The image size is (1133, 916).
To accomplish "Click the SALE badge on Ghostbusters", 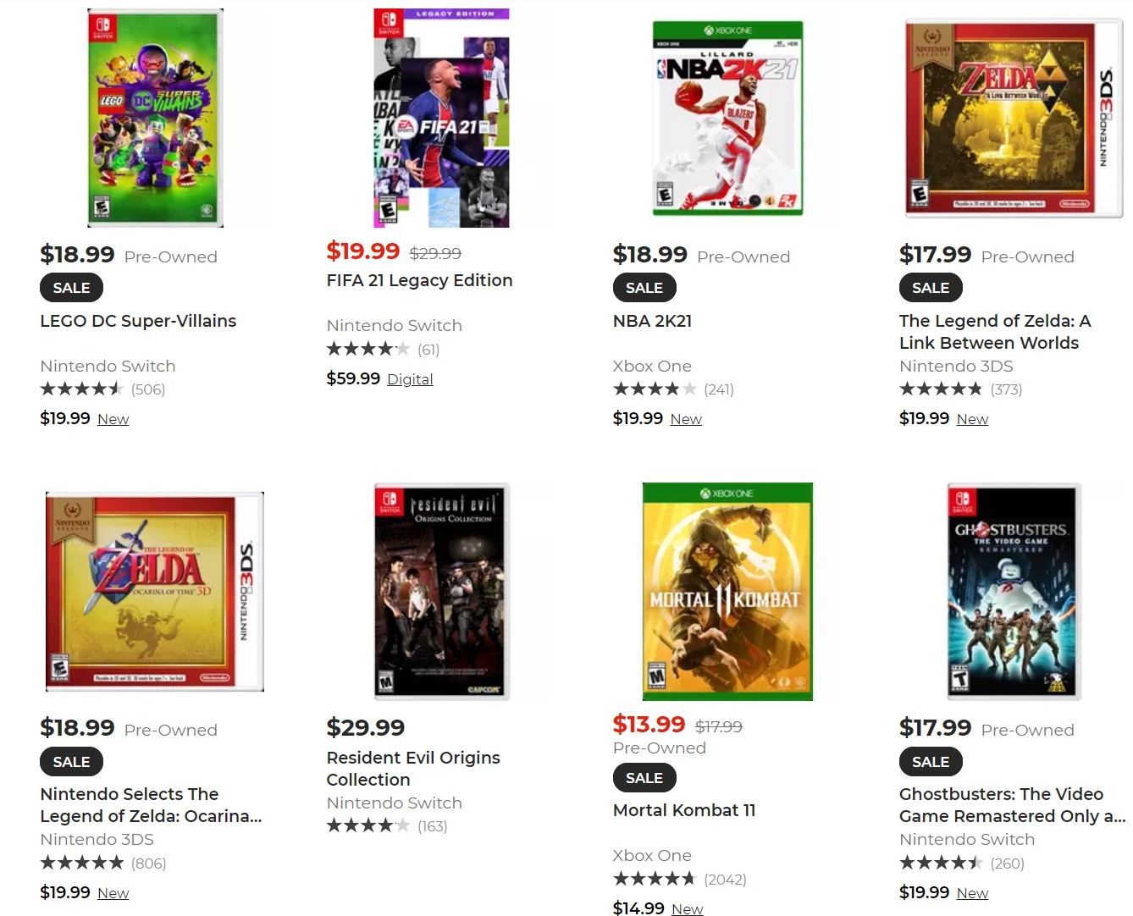I will [931, 761].
